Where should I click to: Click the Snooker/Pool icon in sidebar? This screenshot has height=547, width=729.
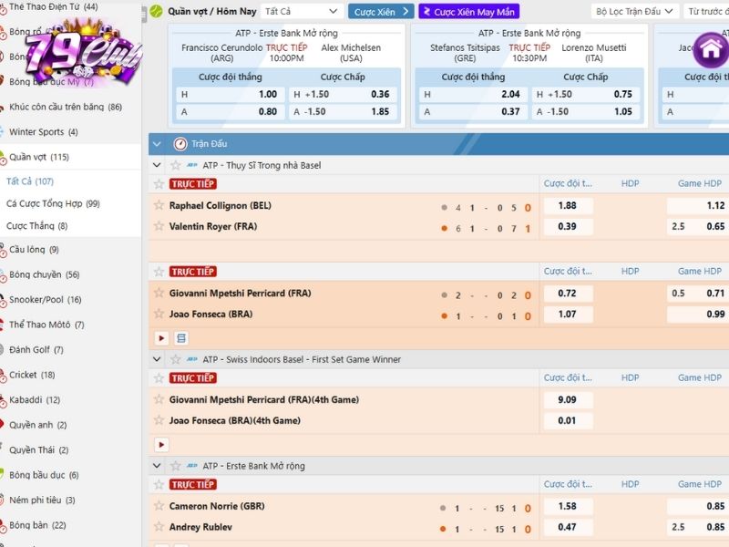pos(4,299)
